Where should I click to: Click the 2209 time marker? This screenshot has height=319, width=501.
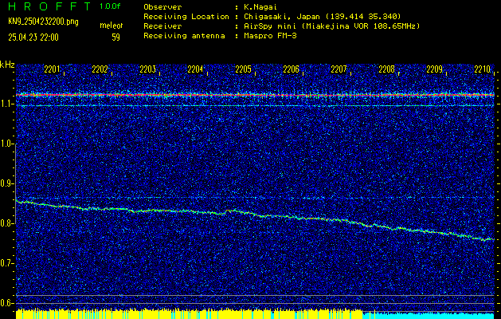point(434,69)
